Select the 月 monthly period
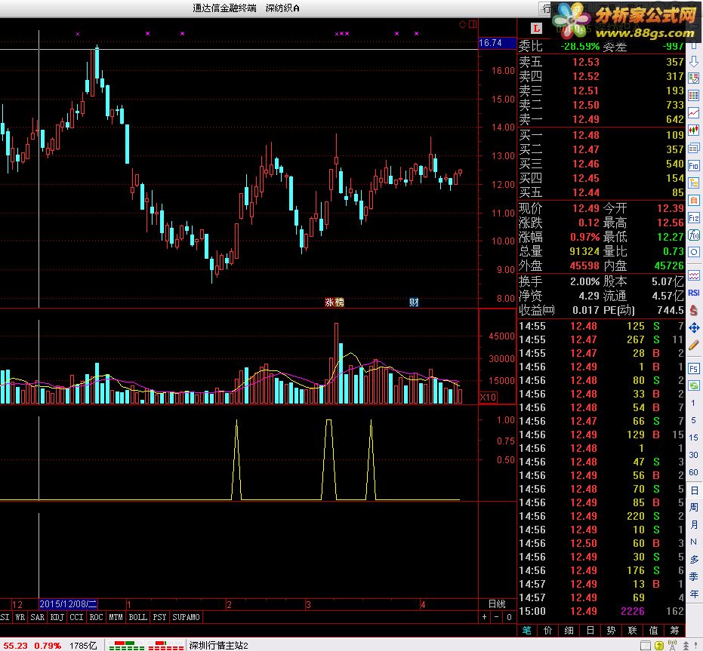This screenshot has height=651, width=703. (x=694, y=524)
